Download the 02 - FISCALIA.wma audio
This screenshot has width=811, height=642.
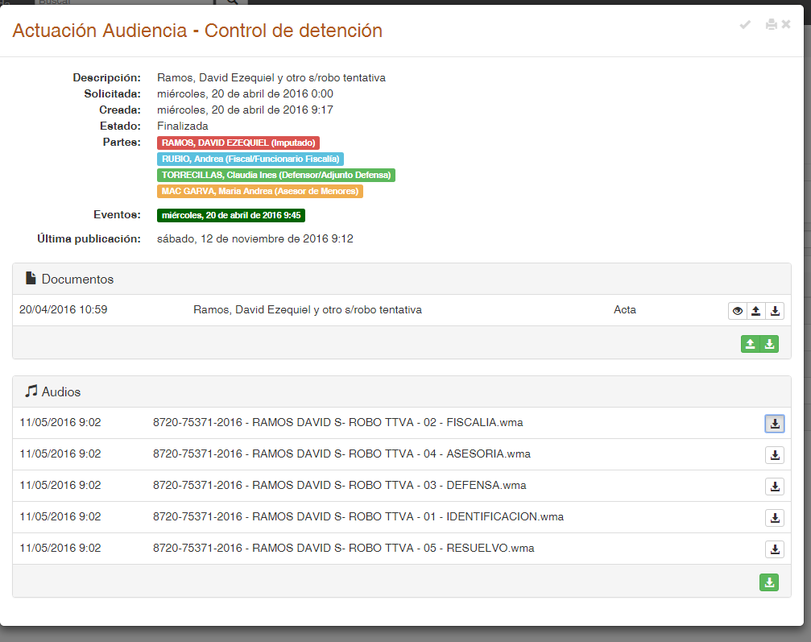(x=774, y=424)
